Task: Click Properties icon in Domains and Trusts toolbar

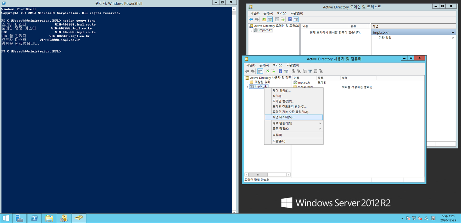Action: click(x=277, y=19)
